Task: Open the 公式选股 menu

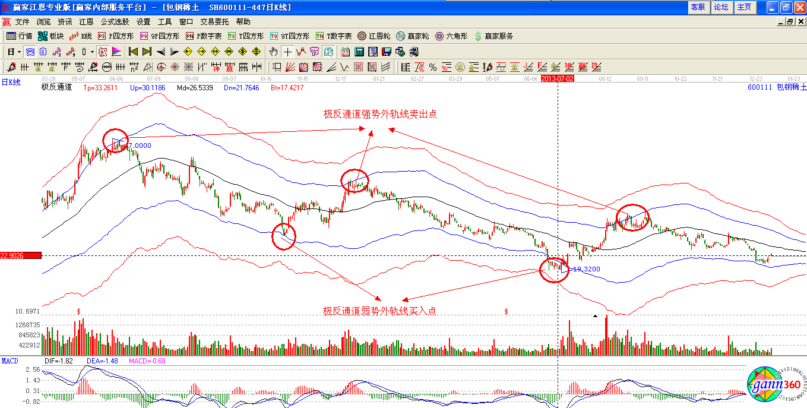Action: click(x=115, y=22)
